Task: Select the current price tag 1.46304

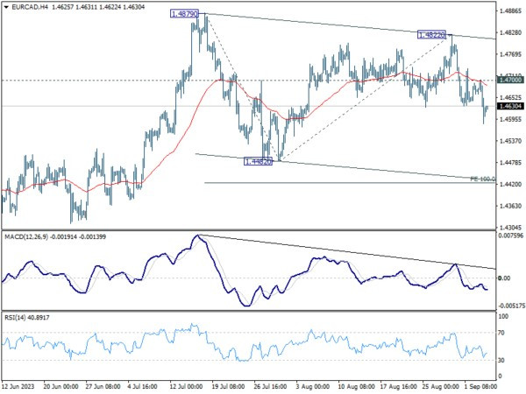Action: point(510,106)
